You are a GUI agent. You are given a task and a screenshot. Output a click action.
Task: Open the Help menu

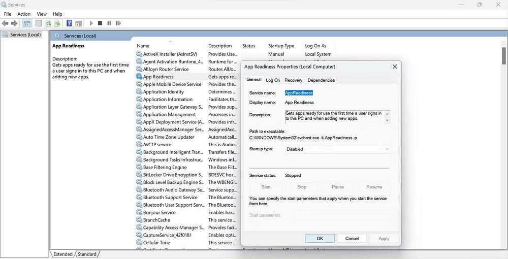(x=57, y=14)
